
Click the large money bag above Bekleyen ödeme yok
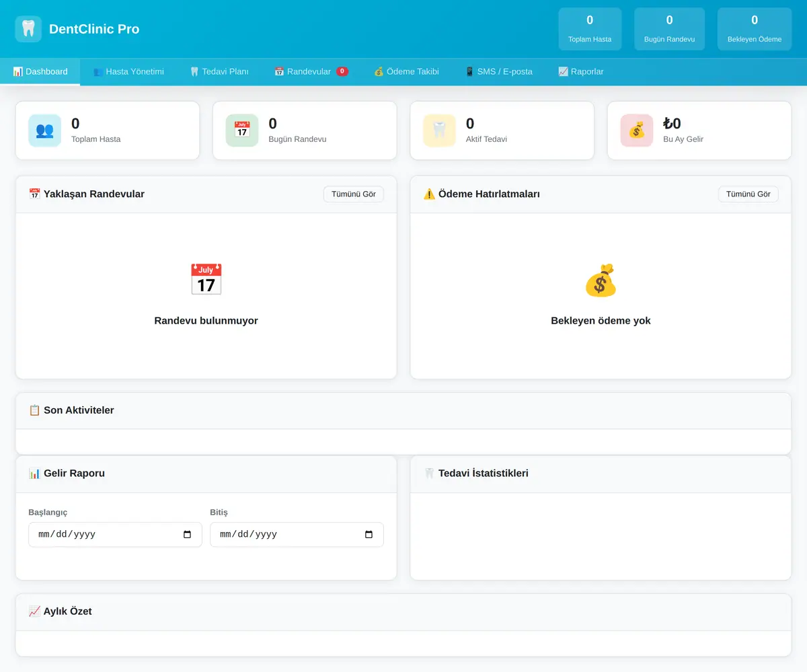601,280
